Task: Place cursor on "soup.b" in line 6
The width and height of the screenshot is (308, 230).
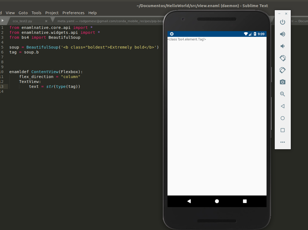Action: [31, 52]
